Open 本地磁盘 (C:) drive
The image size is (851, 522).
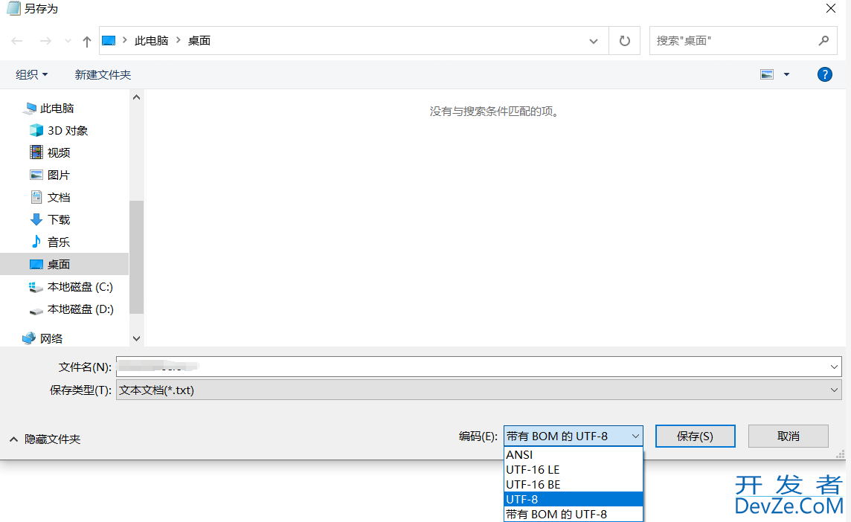tap(80, 286)
